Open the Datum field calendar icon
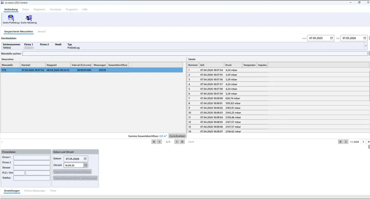The height and width of the screenshot is (199, 370). pos(85,159)
